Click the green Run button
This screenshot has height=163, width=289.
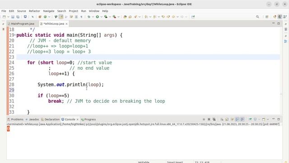tap(98, 17)
